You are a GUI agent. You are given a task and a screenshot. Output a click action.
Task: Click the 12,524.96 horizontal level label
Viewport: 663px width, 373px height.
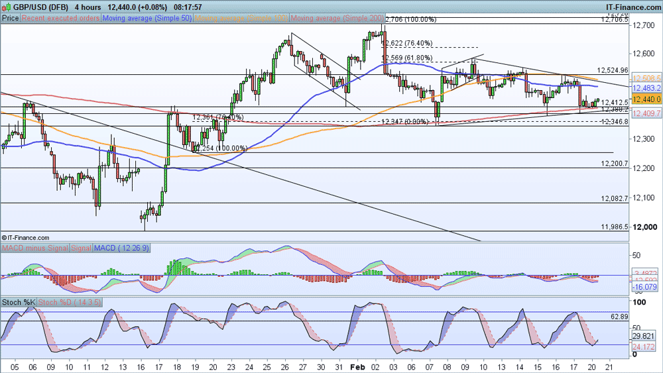coord(612,70)
